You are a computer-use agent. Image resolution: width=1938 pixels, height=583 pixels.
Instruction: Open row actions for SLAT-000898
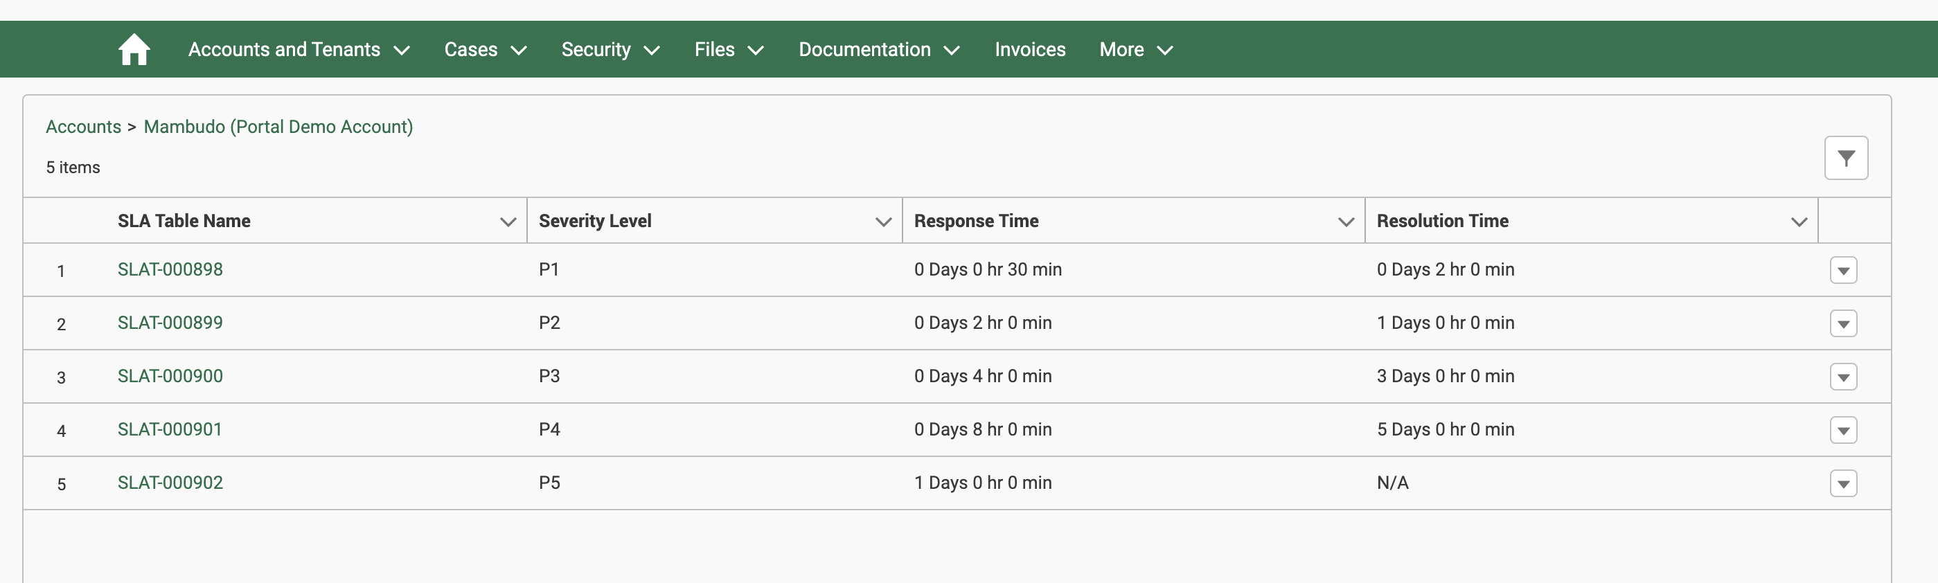pos(1842,271)
